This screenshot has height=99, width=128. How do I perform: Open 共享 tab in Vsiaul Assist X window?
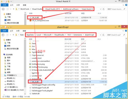pyautogui.click(x=18, y=5)
